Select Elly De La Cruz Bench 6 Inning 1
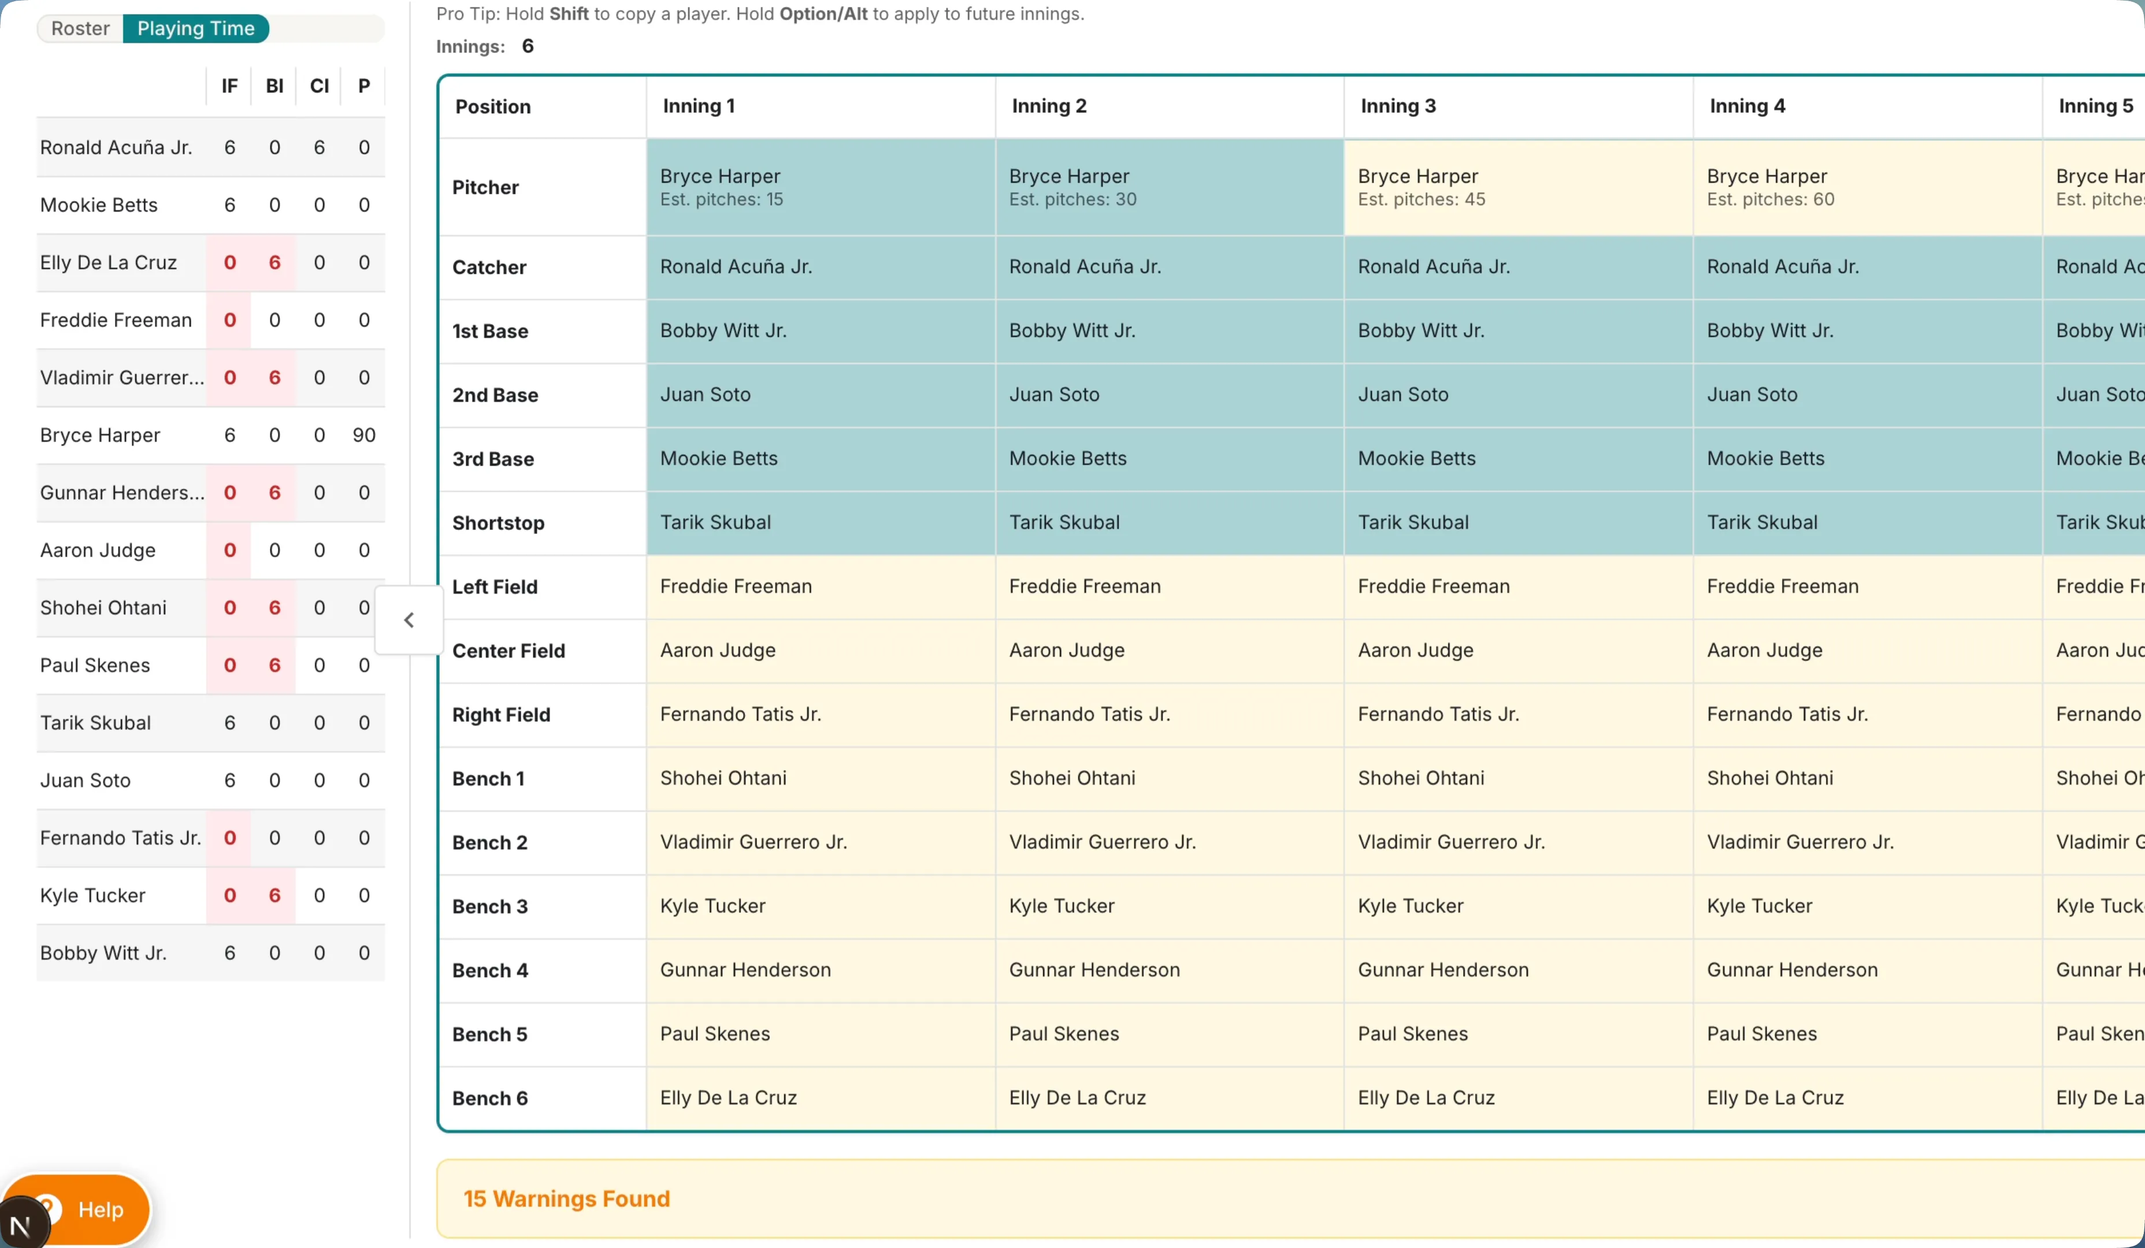This screenshot has width=2145, height=1248. (821, 1097)
